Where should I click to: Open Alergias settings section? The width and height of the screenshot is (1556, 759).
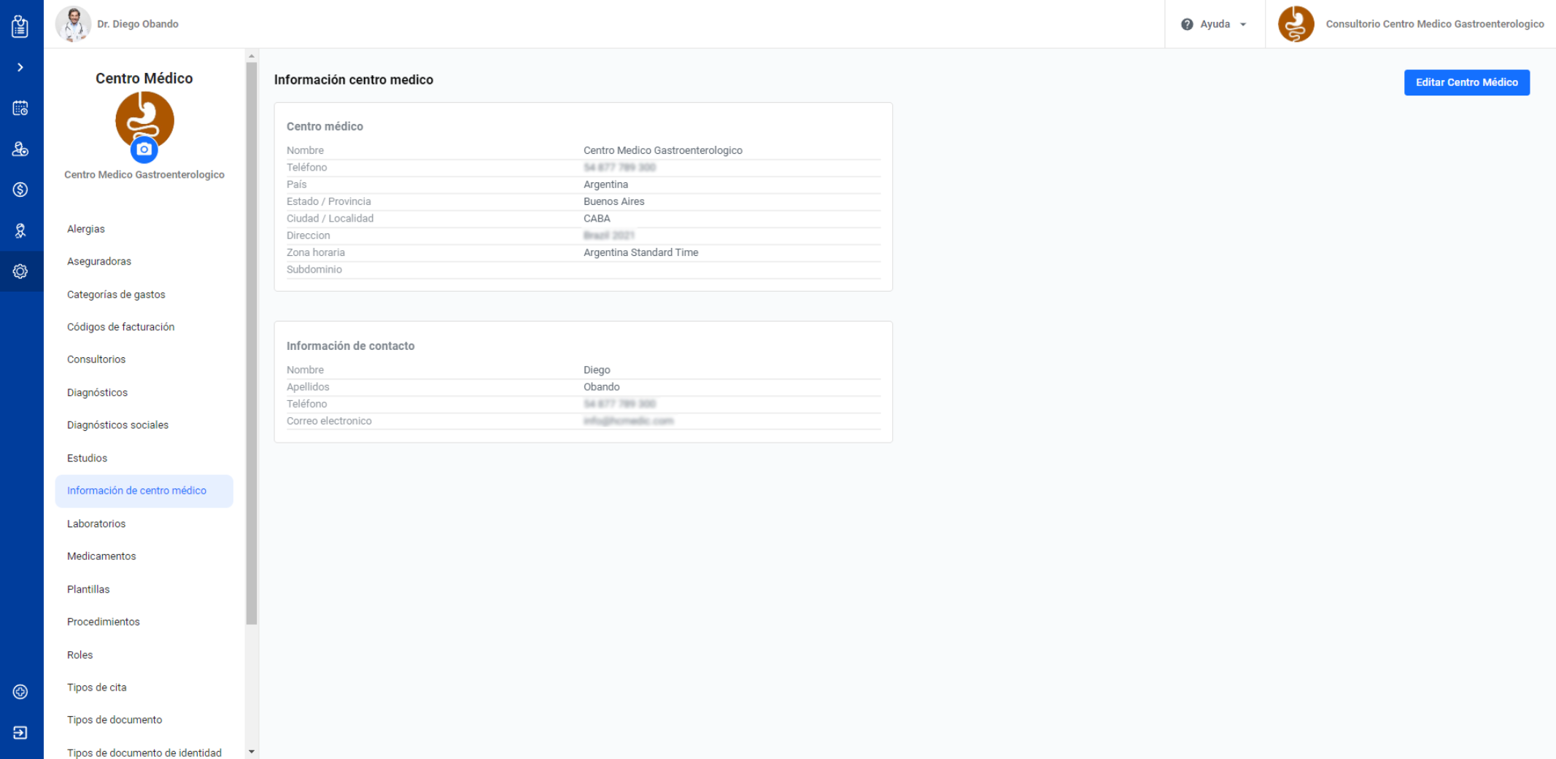tap(86, 229)
